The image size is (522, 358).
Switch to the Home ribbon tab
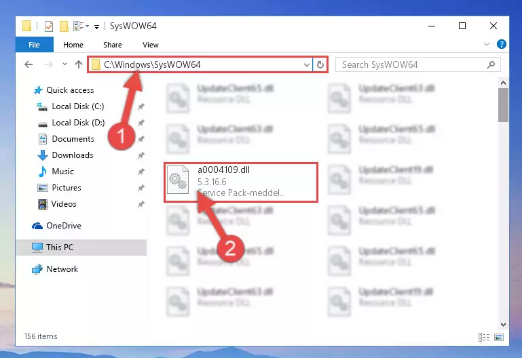click(x=73, y=45)
